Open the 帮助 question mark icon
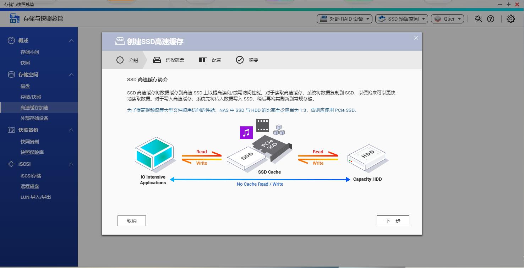This screenshot has height=268, width=524. coord(491,18)
